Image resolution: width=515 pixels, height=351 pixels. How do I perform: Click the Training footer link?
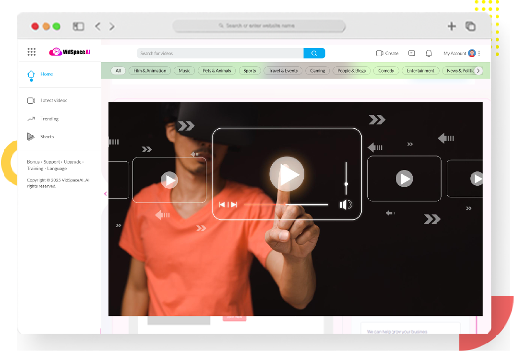click(35, 169)
